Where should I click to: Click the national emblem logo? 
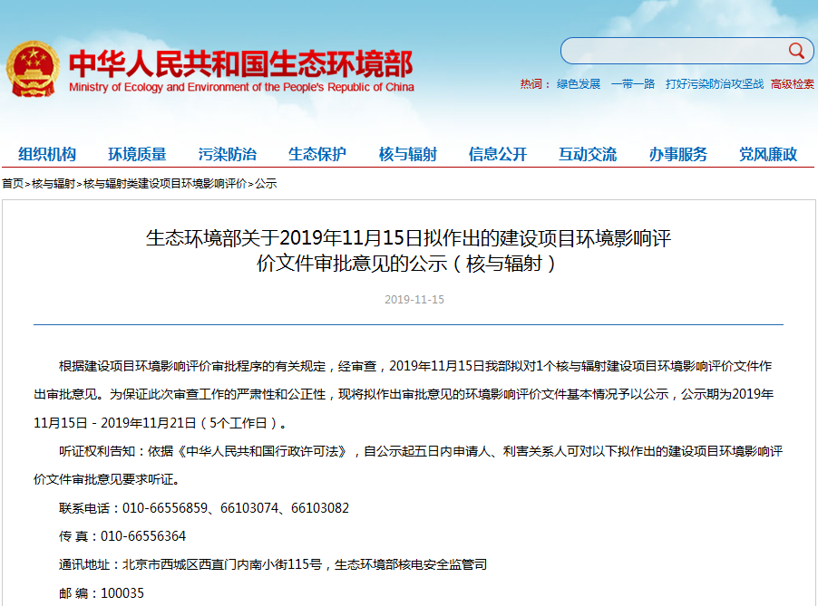click(33, 69)
